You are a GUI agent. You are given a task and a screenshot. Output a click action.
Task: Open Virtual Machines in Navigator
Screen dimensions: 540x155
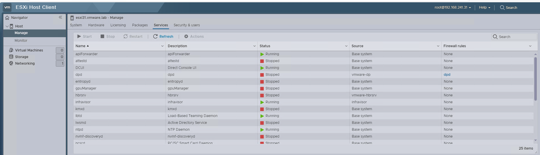[x=29, y=50]
